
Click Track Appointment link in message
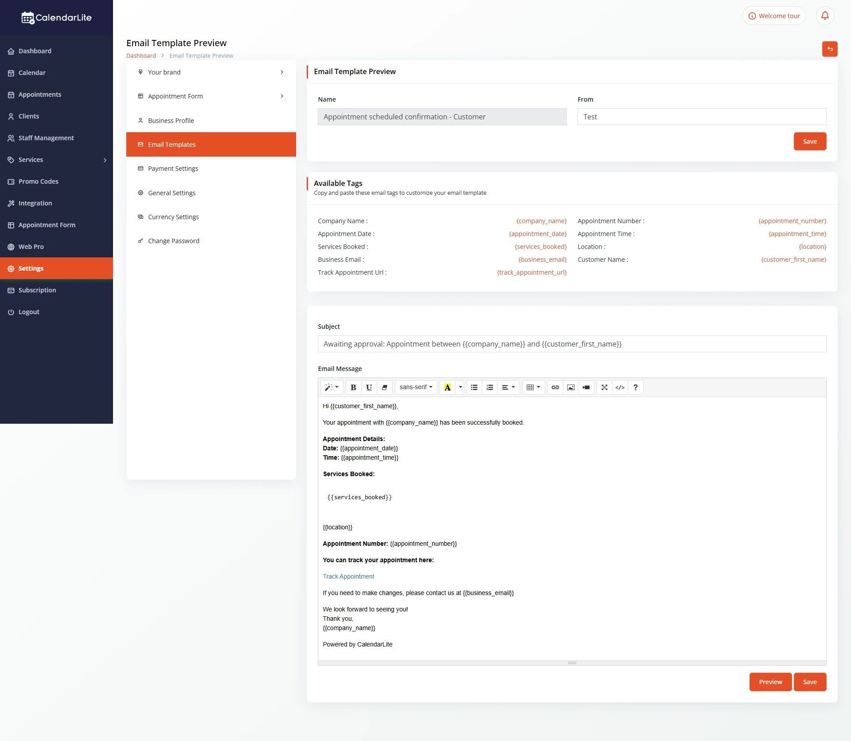(x=348, y=576)
